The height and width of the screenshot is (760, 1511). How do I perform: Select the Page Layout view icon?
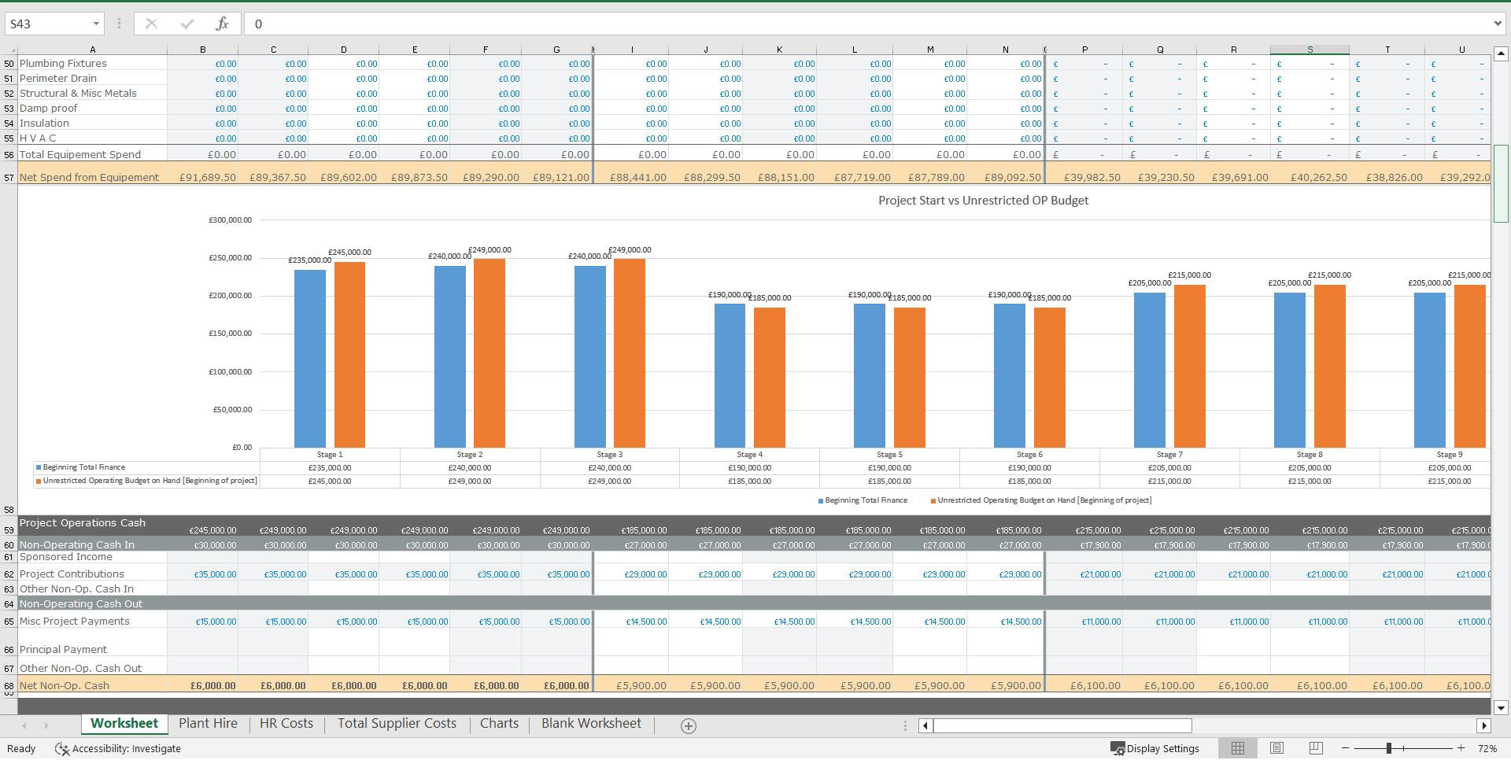coord(1276,748)
